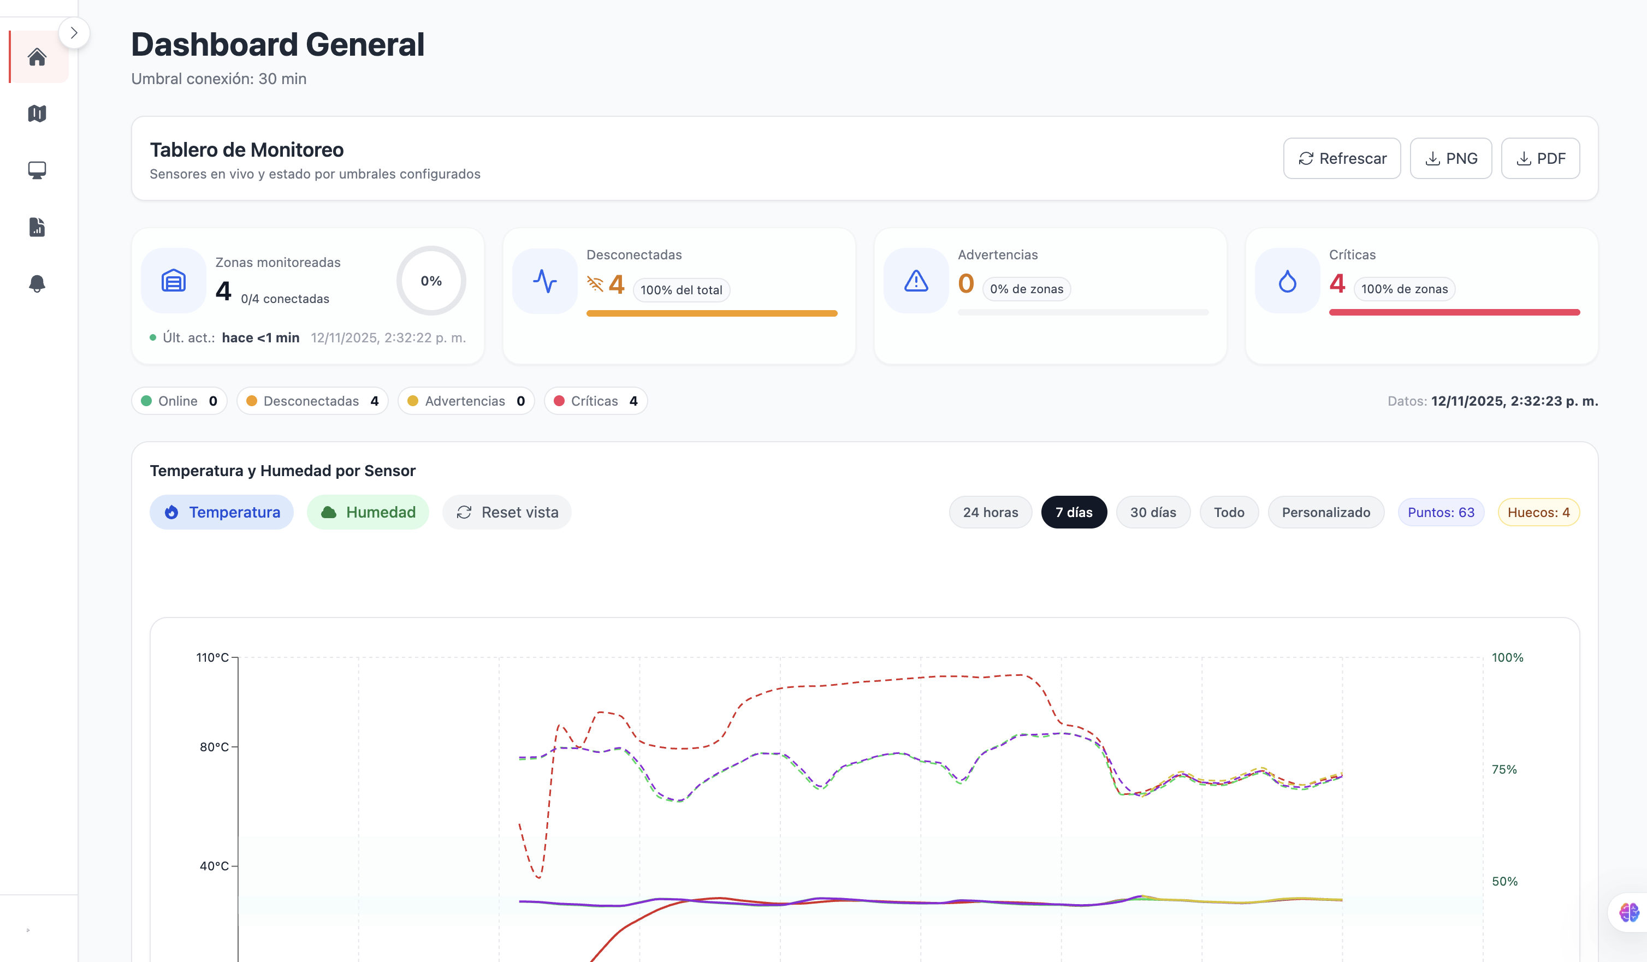Viewport: 1647px width, 962px height.
Task: Toggle the Online legend filter
Action: (179, 401)
